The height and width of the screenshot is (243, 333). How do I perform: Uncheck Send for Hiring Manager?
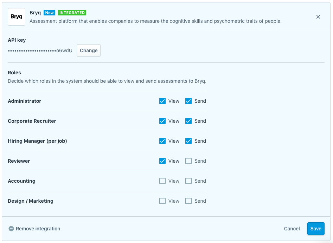pyautogui.click(x=188, y=141)
